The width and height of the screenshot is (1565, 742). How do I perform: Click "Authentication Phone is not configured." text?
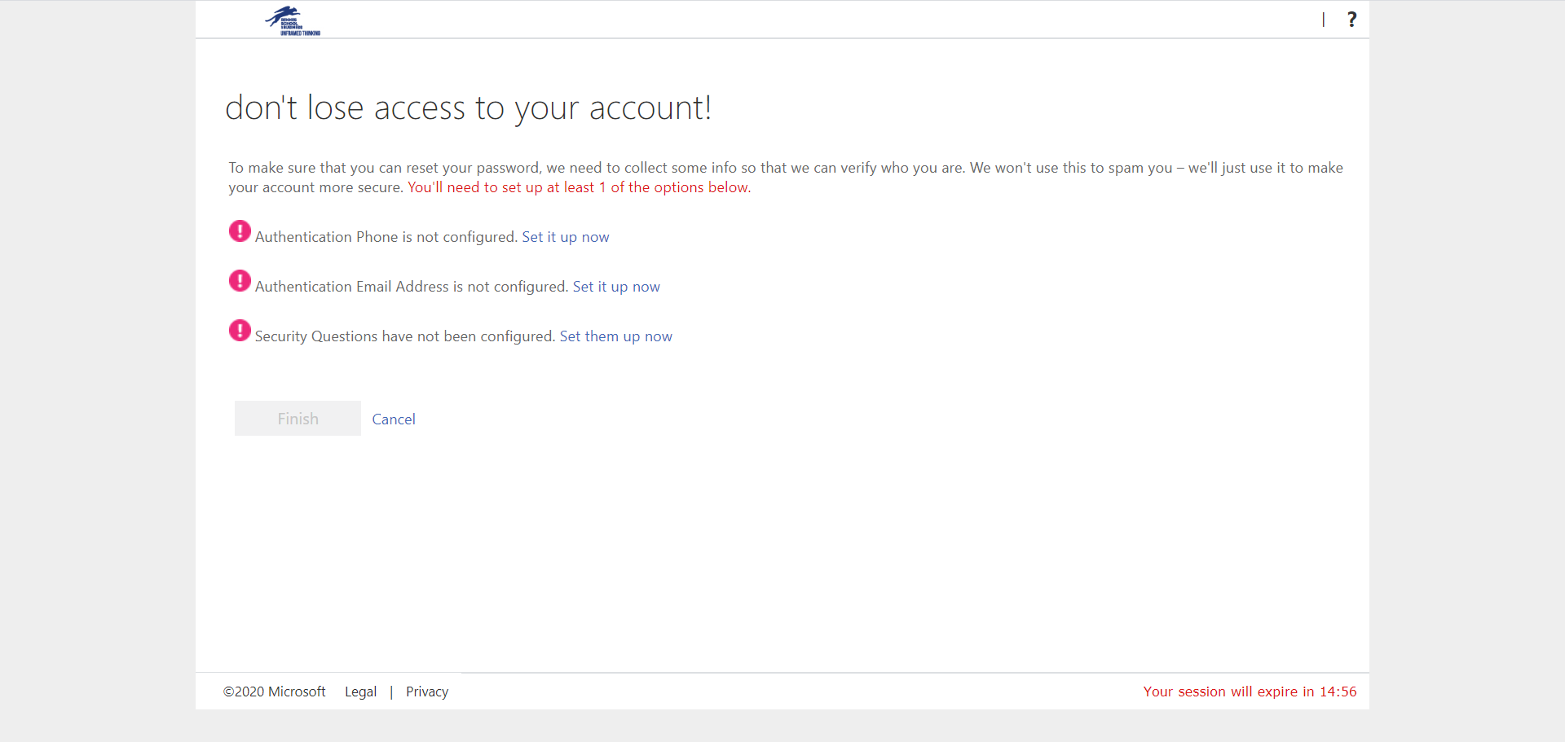pyautogui.click(x=386, y=237)
